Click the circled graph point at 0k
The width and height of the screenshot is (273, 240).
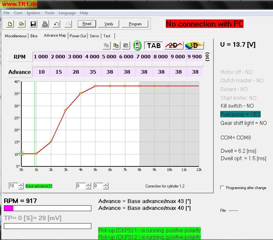click(x=21, y=154)
